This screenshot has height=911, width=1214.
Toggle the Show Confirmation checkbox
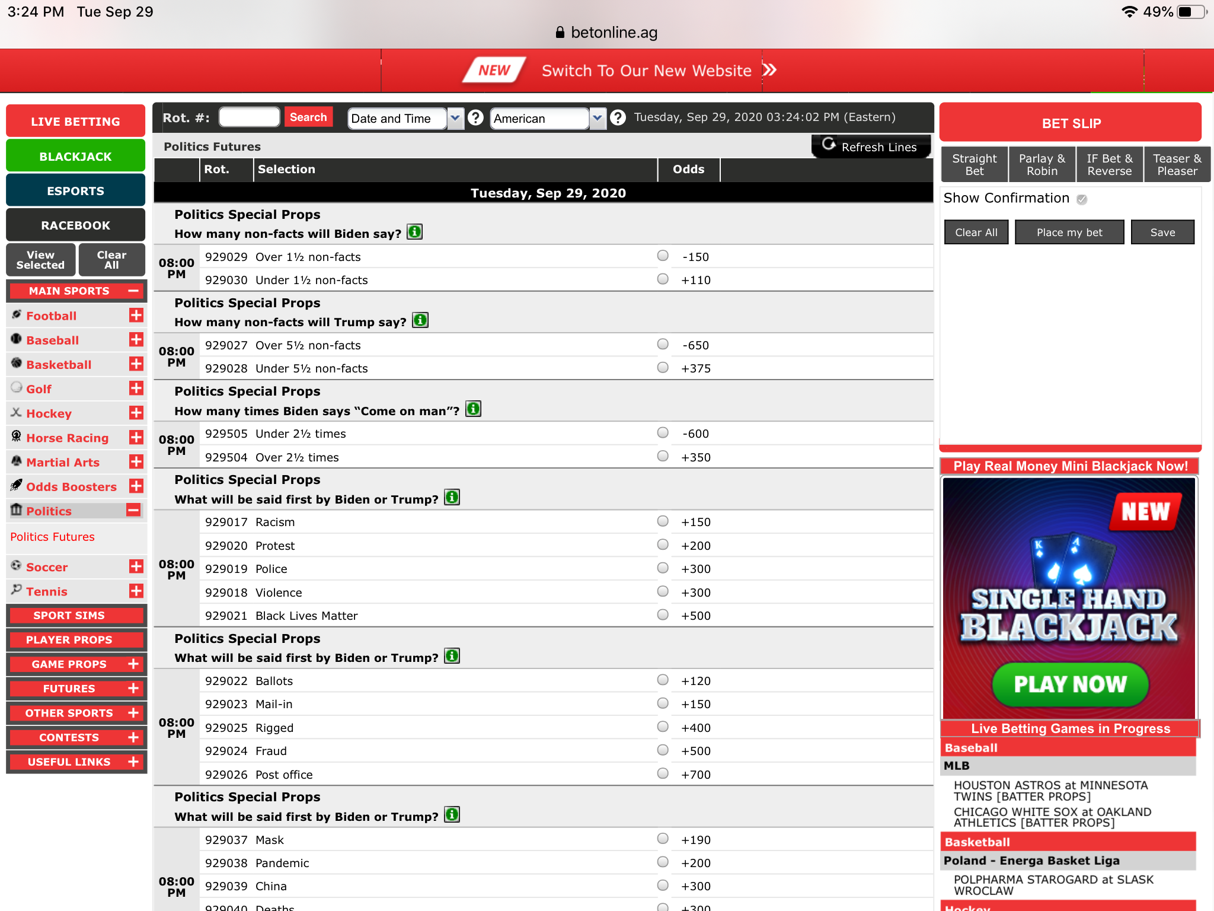(x=1082, y=199)
